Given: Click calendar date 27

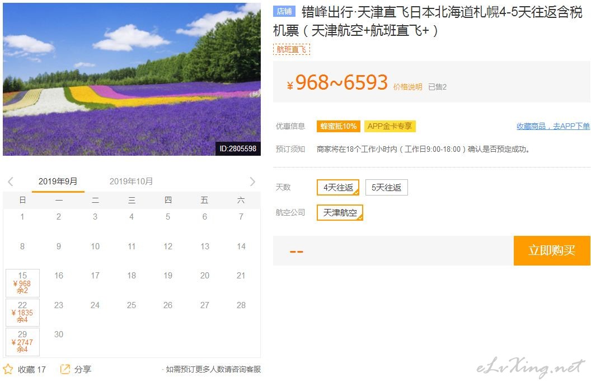Looking at the screenshot, I should click(205, 305).
